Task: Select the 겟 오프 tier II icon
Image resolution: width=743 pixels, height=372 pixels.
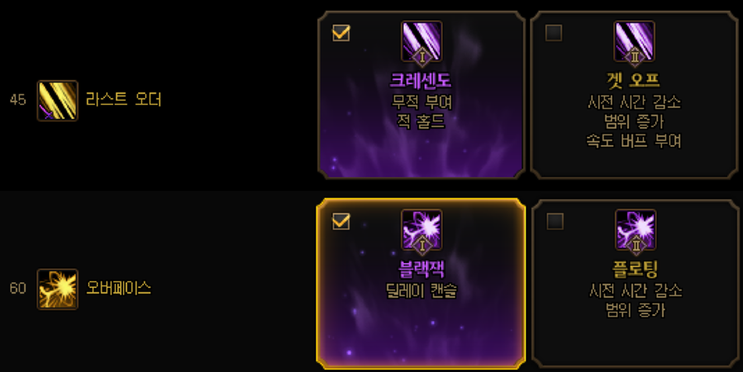Action: point(634,41)
